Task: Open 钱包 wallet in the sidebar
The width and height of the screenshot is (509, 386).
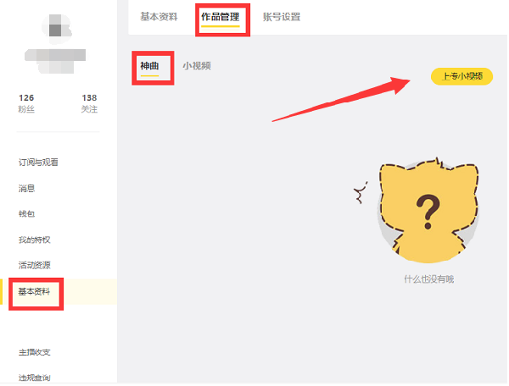Action: [26, 213]
